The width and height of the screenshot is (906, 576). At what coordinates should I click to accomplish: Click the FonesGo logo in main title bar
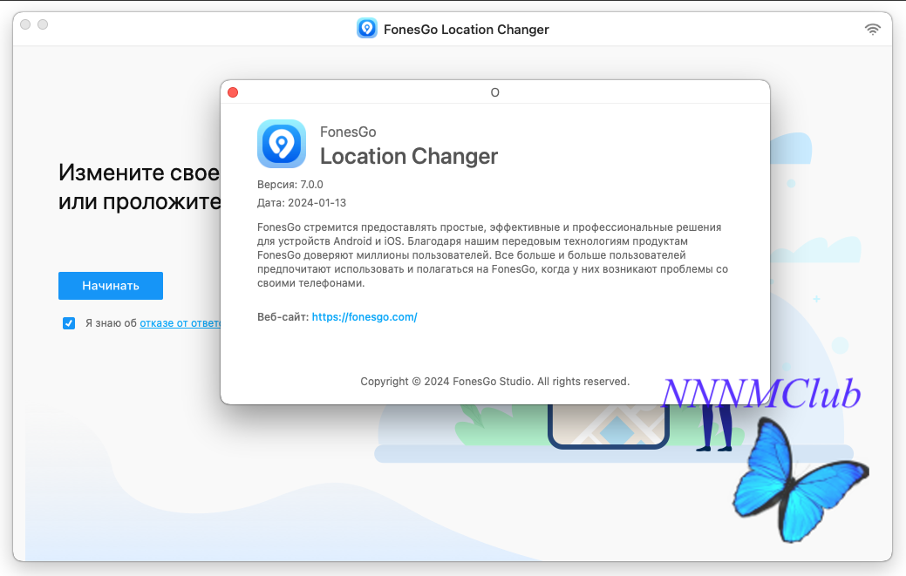click(x=367, y=28)
